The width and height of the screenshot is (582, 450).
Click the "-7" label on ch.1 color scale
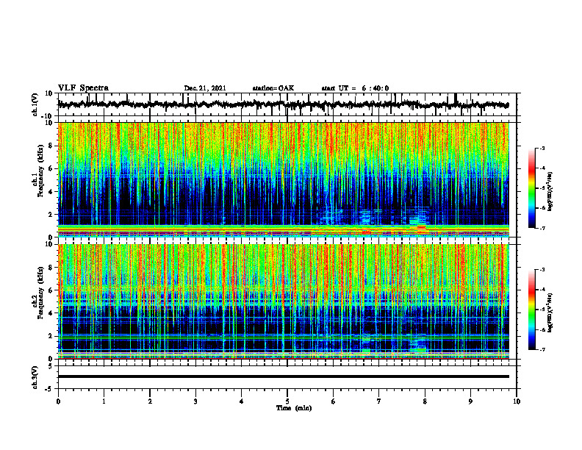pyautogui.click(x=542, y=228)
